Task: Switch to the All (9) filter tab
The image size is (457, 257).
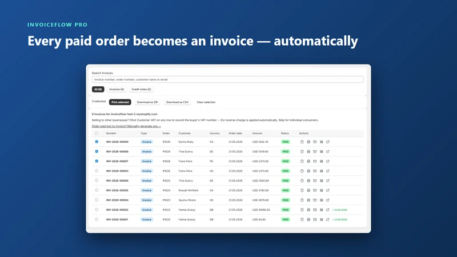Action: pos(98,89)
